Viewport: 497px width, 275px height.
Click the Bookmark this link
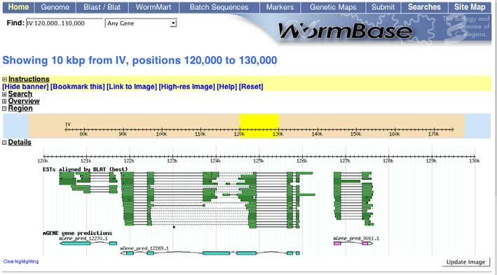pos(77,87)
